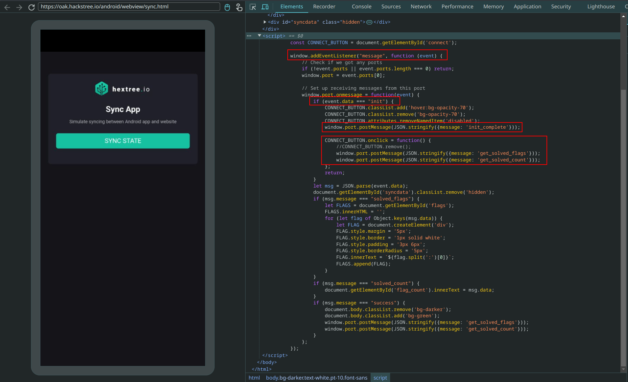628x382 pixels.
Task: Select the body.bg-darker breadcrumb
Action: 317,377
